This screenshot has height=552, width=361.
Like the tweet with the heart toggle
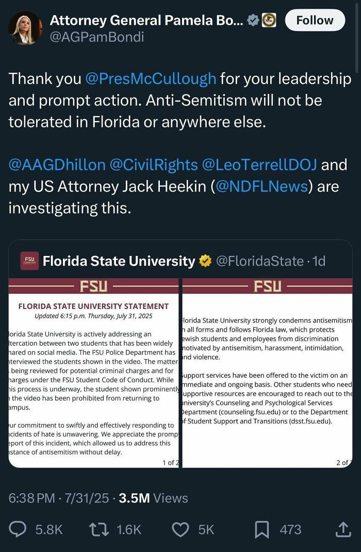(x=180, y=529)
